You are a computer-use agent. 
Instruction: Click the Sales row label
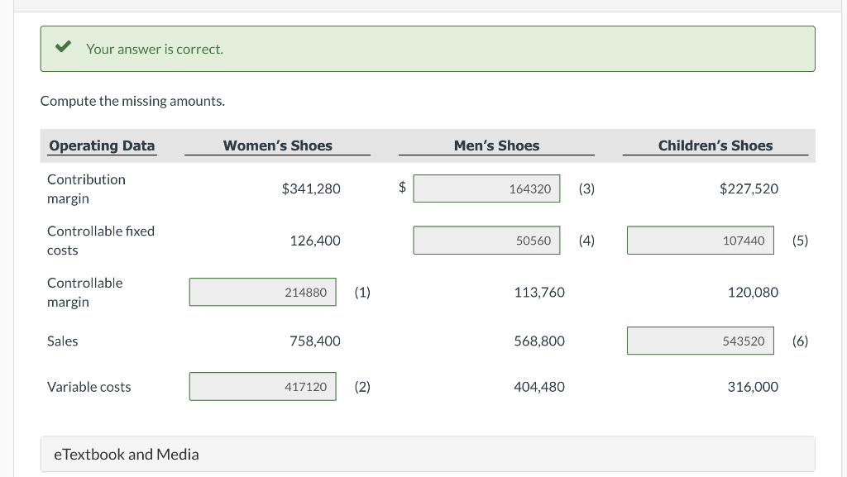coord(63,341)
